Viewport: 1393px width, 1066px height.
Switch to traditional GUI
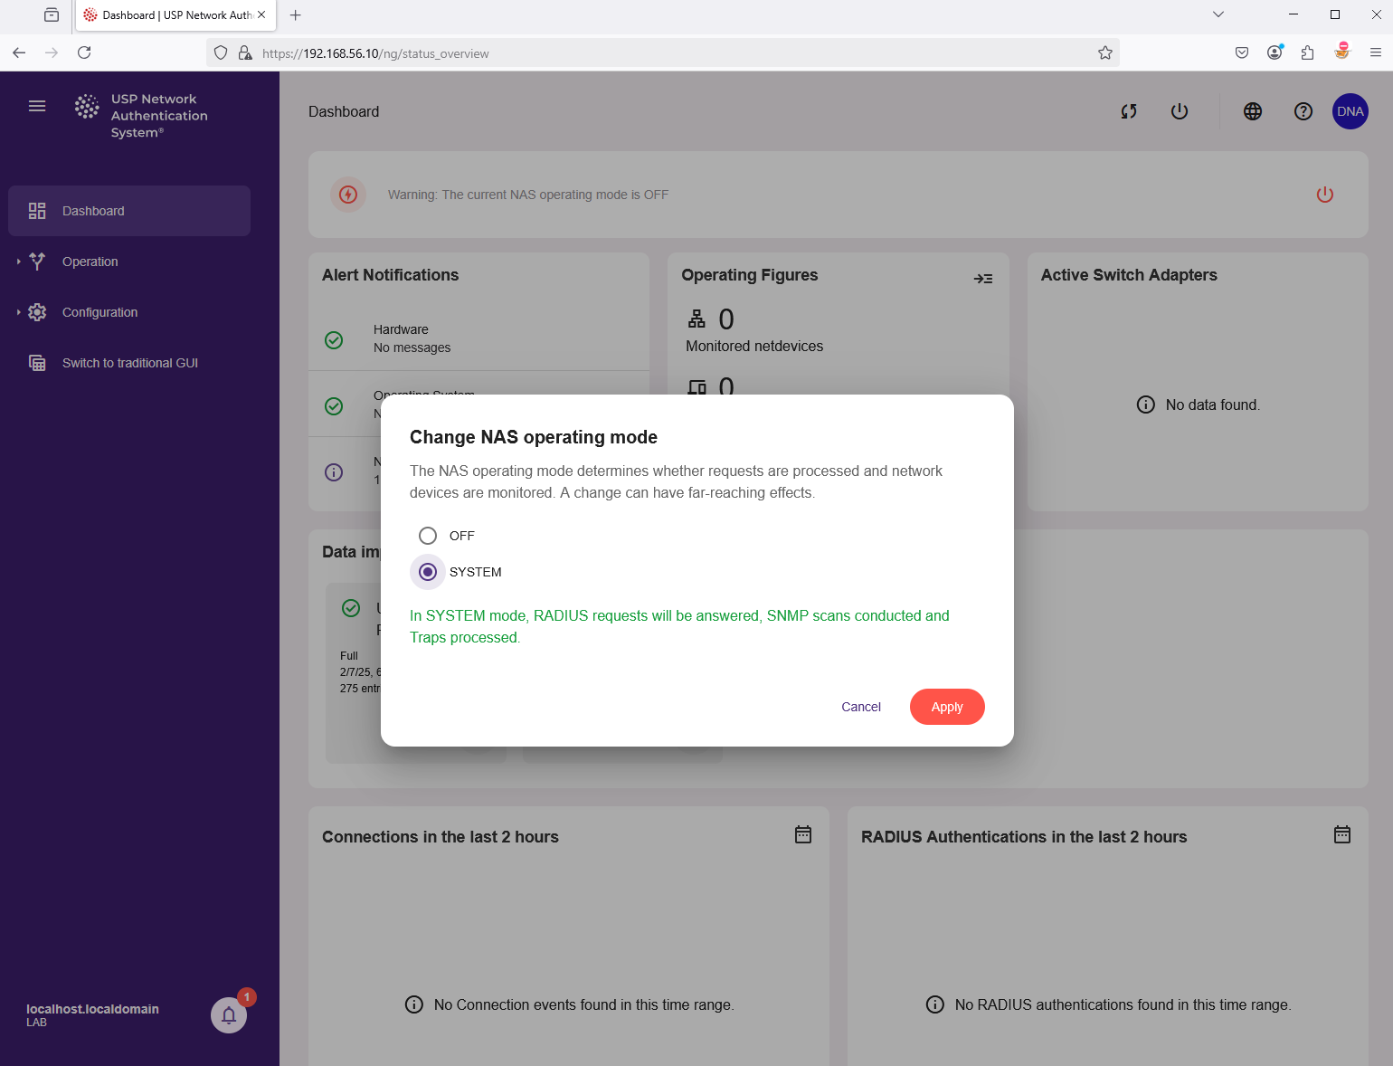[129, 363]
